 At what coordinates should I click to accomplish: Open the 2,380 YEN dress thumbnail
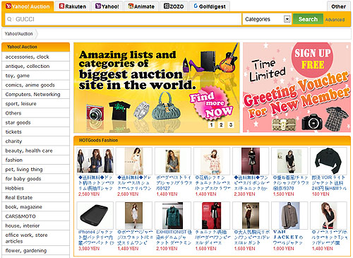[251, 161]
